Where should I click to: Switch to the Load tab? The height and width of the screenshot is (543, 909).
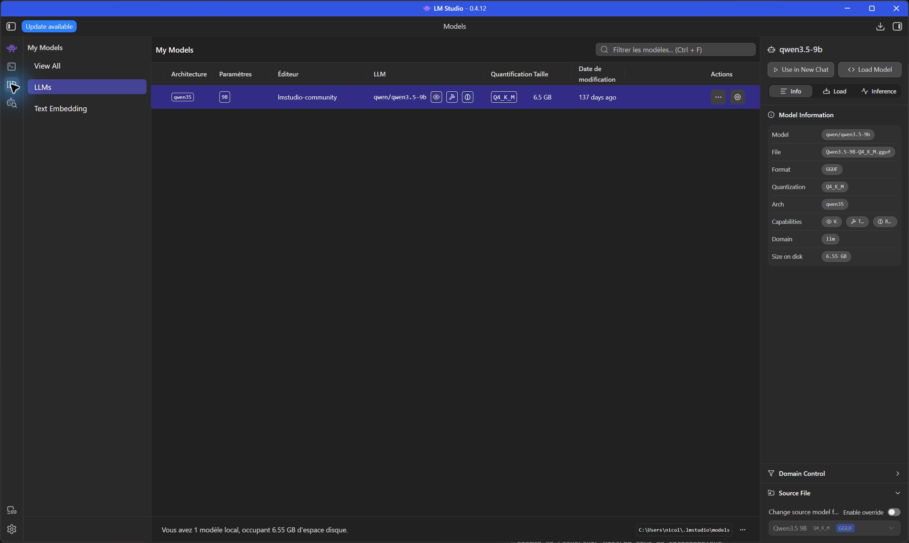(x=834, y=91)
